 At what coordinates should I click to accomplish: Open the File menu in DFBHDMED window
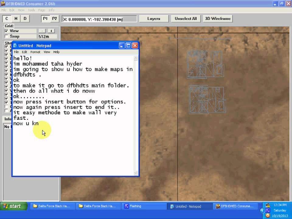(x=4, y=10)
